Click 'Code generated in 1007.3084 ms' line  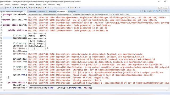click(x=69, y=25)
